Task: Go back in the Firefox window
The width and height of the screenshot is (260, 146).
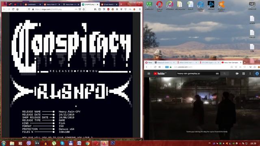Action: 4,9
